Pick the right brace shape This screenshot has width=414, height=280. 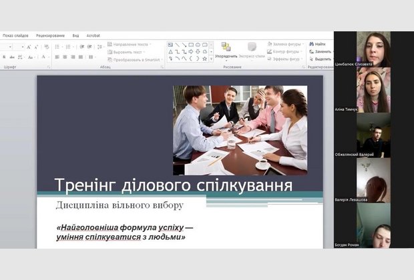198,59
